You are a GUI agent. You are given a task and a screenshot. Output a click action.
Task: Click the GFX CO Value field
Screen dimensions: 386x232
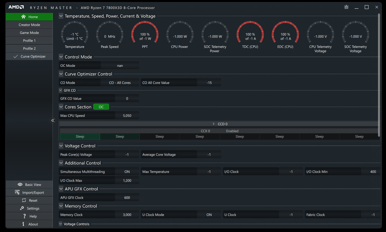(127, 99)
